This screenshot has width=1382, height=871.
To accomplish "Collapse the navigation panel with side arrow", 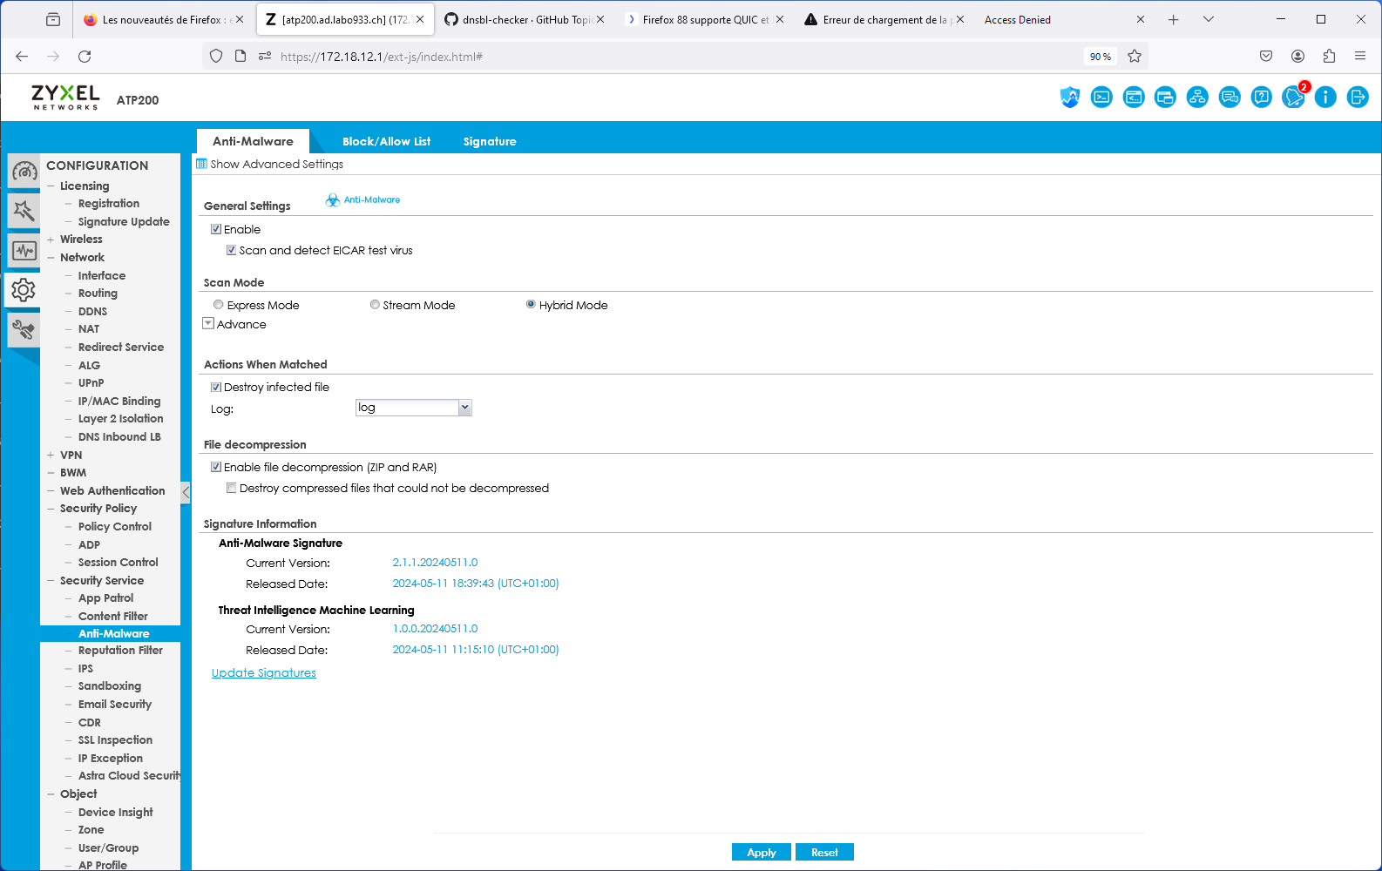I will tap(186, 492).
